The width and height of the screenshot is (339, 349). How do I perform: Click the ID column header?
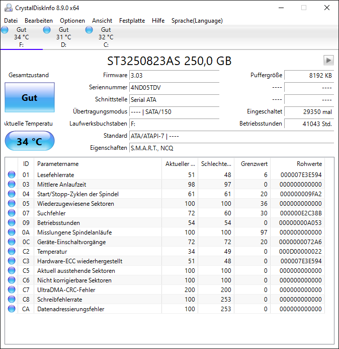pyautogui.click(x=26, y=164)
